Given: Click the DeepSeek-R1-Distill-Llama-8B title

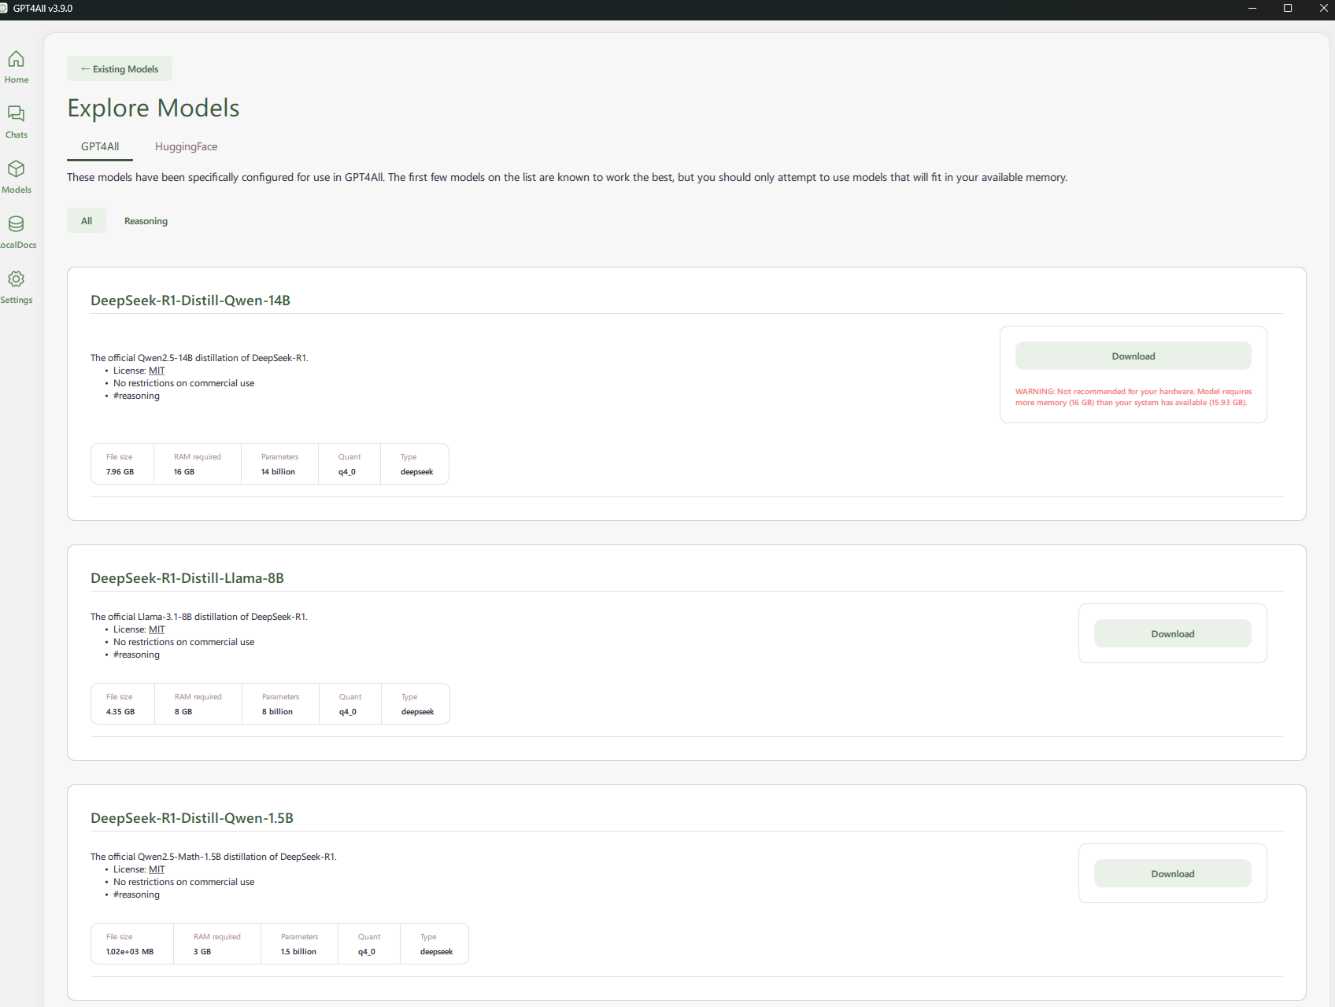Looking at the screenshot, I should coord(187,578).
